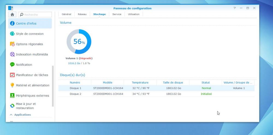Open Style de connexion palette icon
Viewport: 273px width, 135px height.
pos(12,34)
